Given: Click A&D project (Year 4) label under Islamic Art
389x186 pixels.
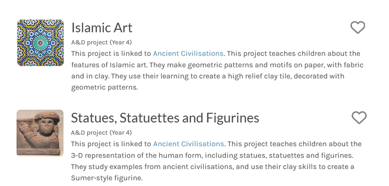Looking at the screenshot, I should [x=101, y=42].
